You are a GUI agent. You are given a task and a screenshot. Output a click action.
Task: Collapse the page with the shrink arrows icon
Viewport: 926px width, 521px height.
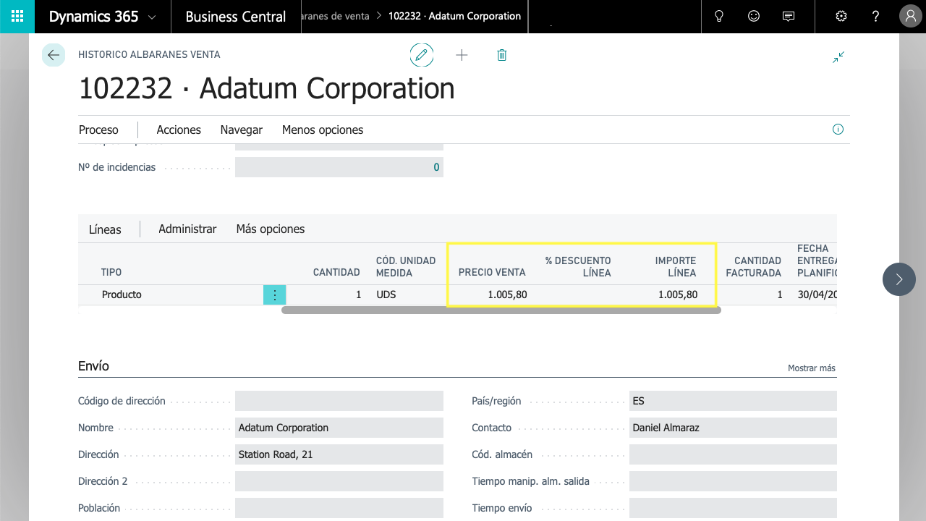coord(838,57)
